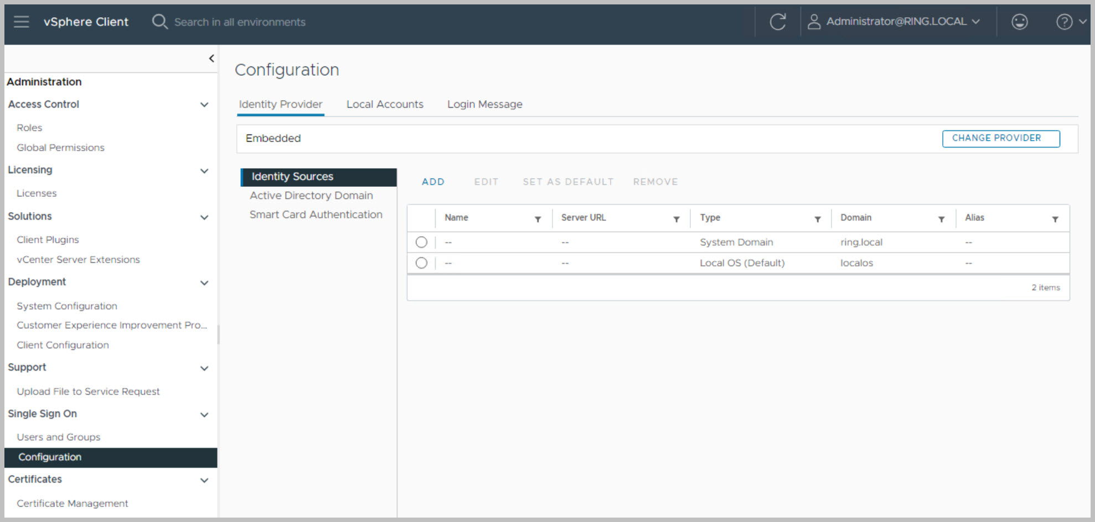Screen dimensions: 1095x522
Task: Filter the Domain column
Action: [x=941, y=219]
